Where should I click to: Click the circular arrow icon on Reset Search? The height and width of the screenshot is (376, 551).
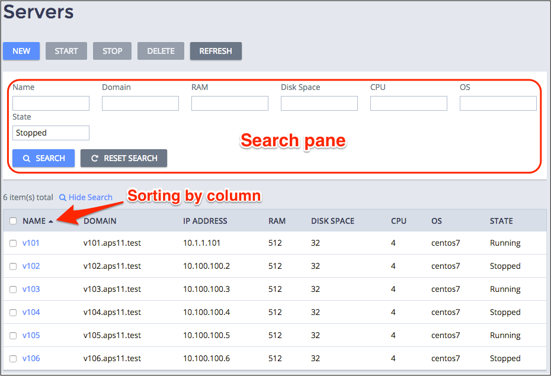pos(94,159)
